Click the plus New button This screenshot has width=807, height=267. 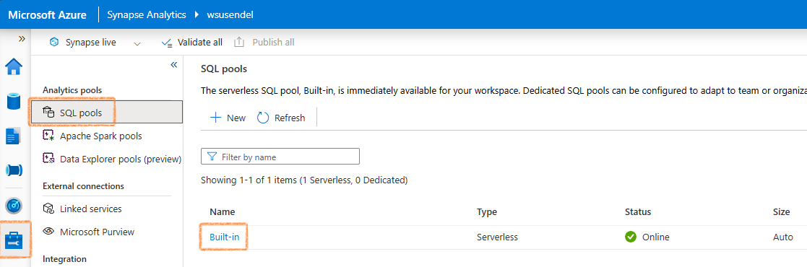(228, 118)
